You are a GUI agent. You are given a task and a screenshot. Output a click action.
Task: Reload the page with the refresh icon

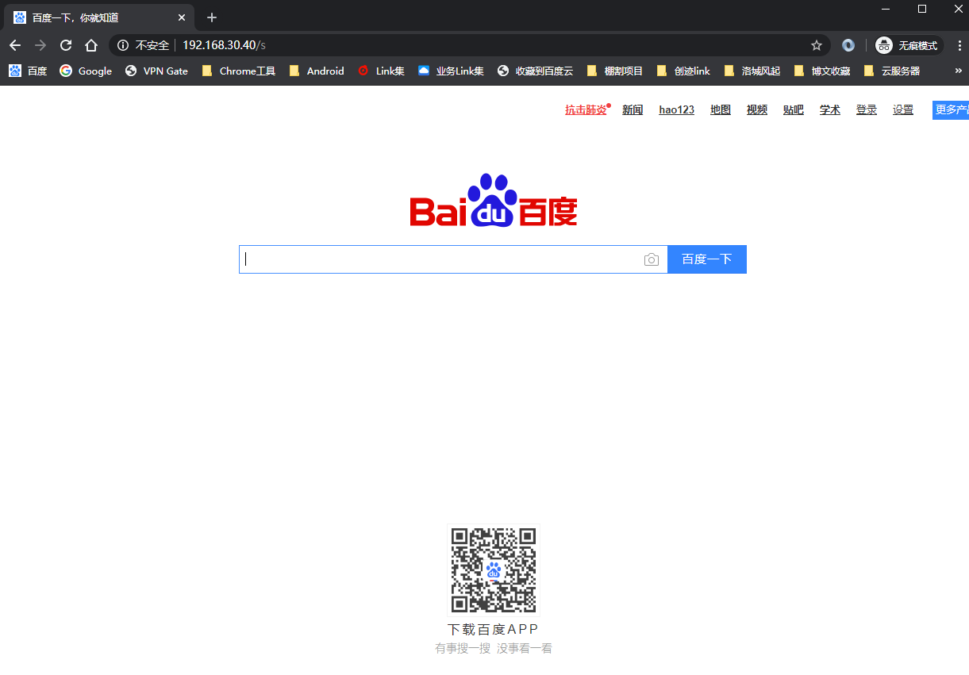(x=66, y=45)
